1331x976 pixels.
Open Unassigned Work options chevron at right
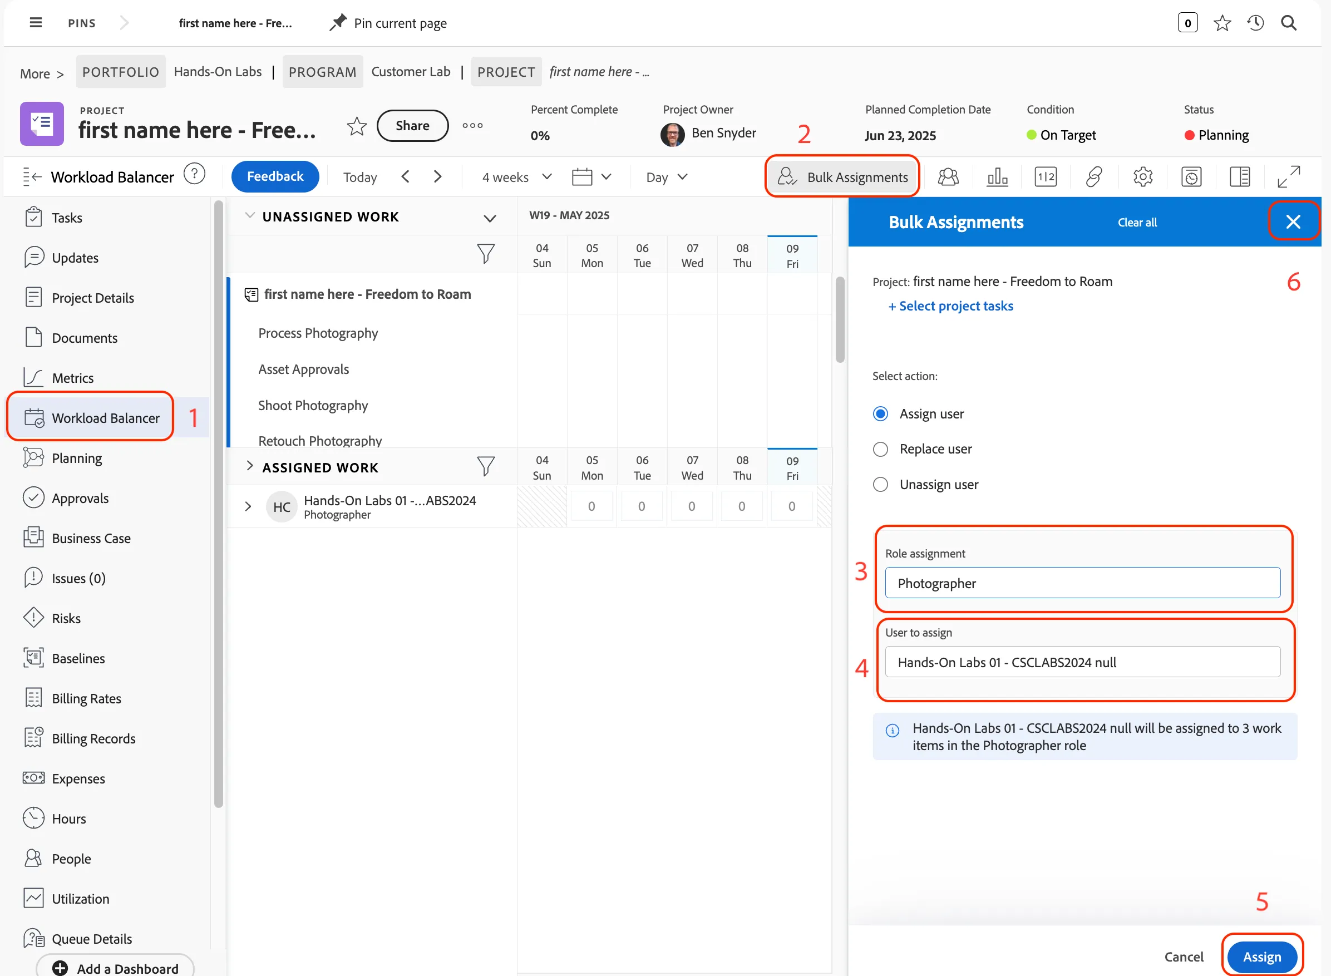click(489, 219)
